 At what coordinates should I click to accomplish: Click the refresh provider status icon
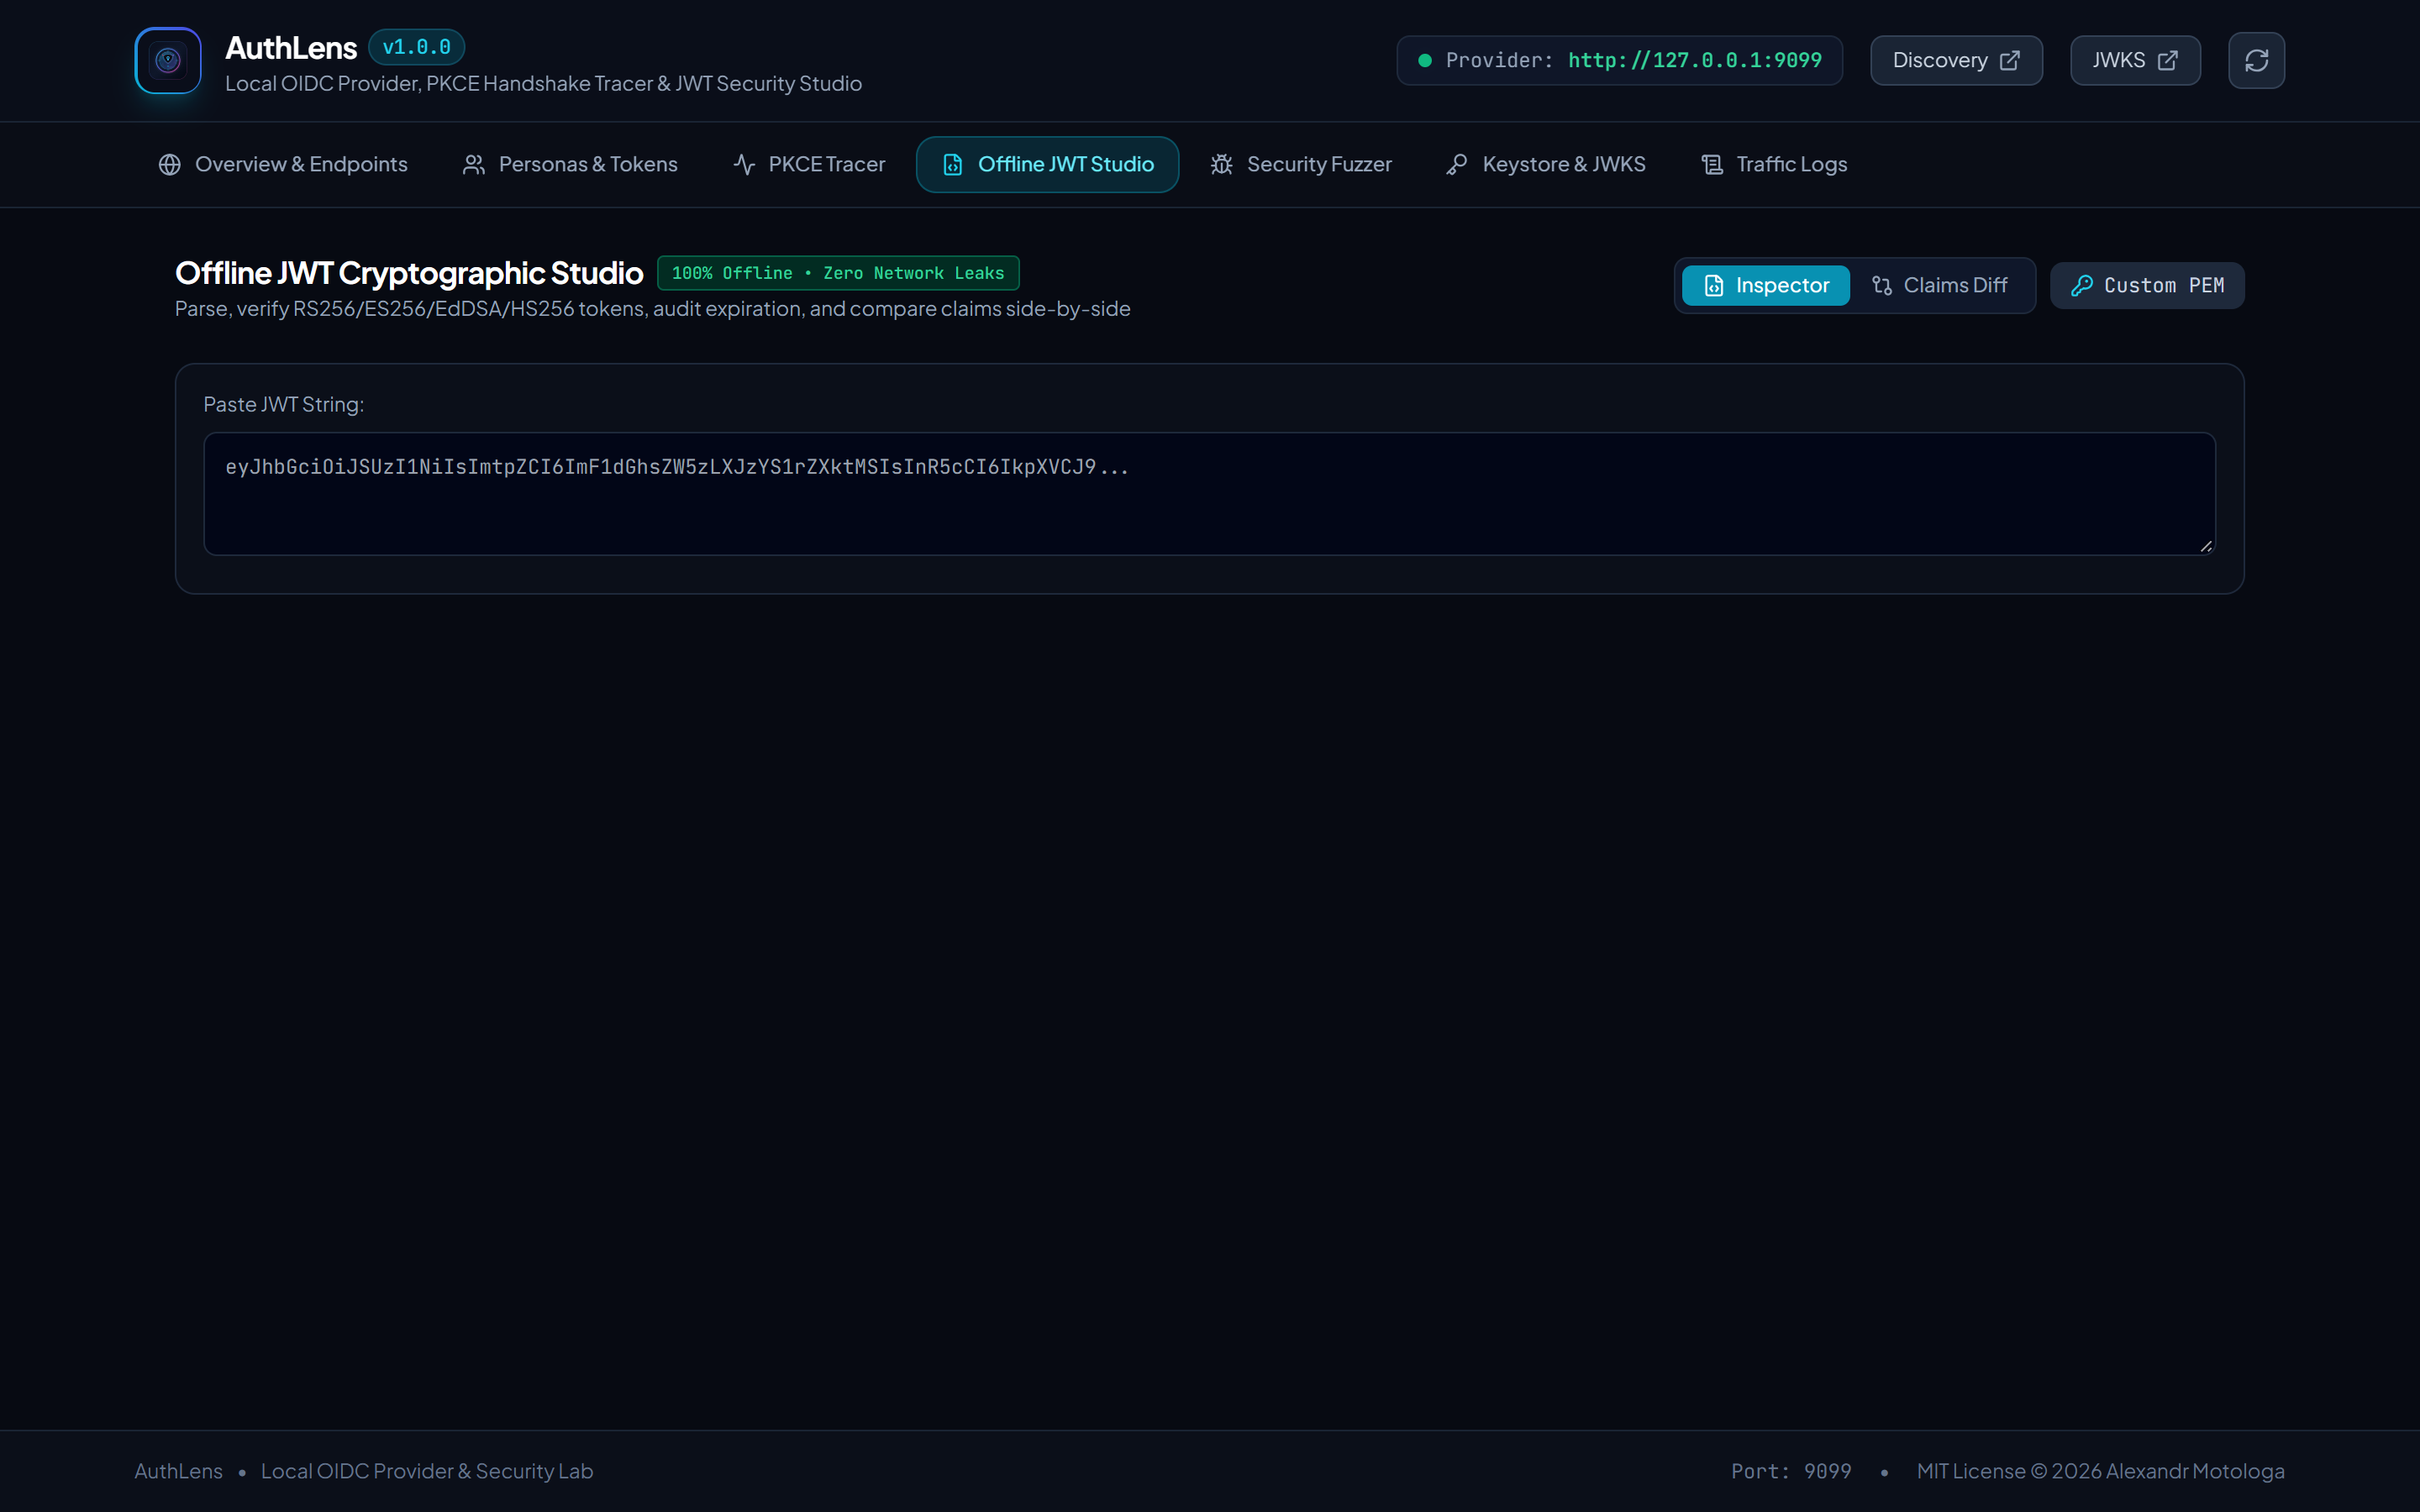2256,60
